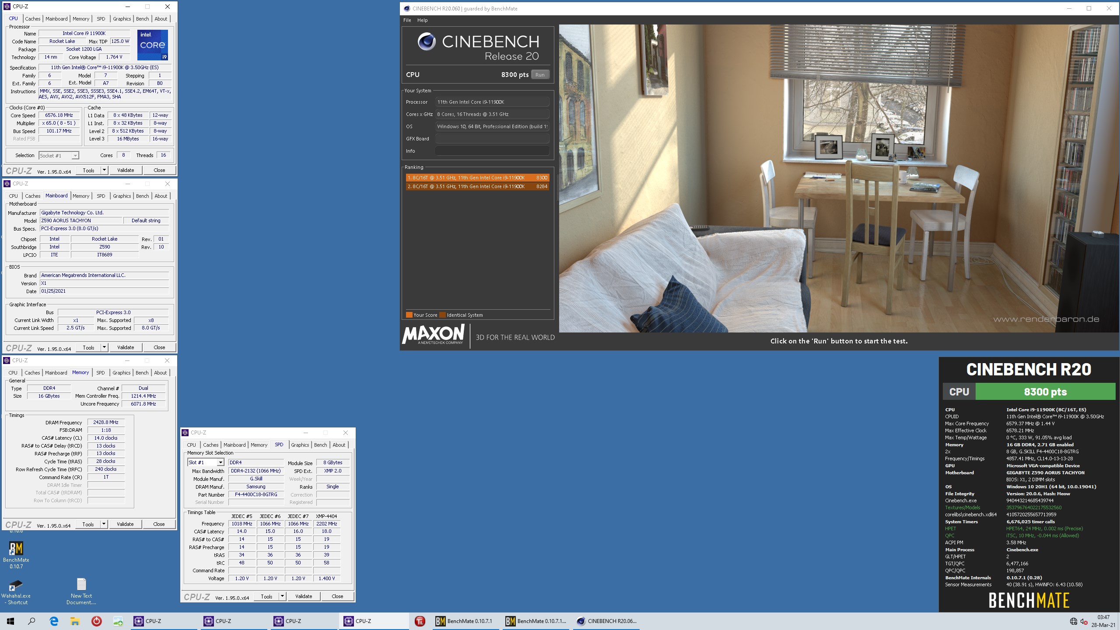Viewport: 1120px width, 630px height.
Task: Click the red T icon in taskbar
Action: pos(420,621)
